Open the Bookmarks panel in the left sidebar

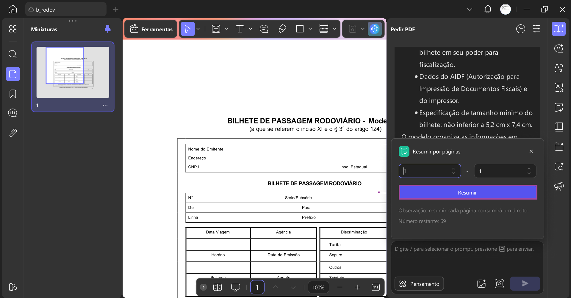[12, 93]
